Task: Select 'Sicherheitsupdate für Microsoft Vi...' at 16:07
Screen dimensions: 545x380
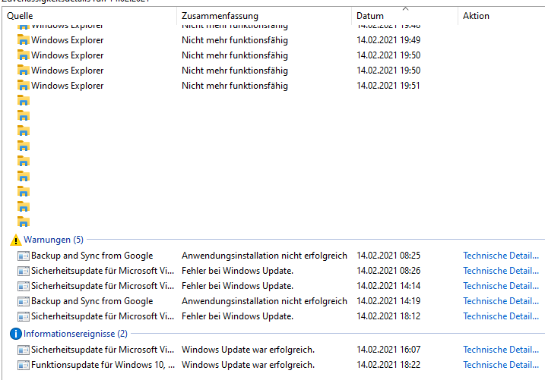Action: coord(103,350)
